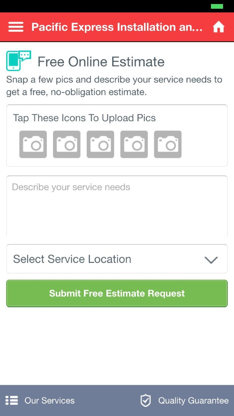This screenshot has height=416, width=234.
Task: Tap the home icon in header
Action: point(219,27)
